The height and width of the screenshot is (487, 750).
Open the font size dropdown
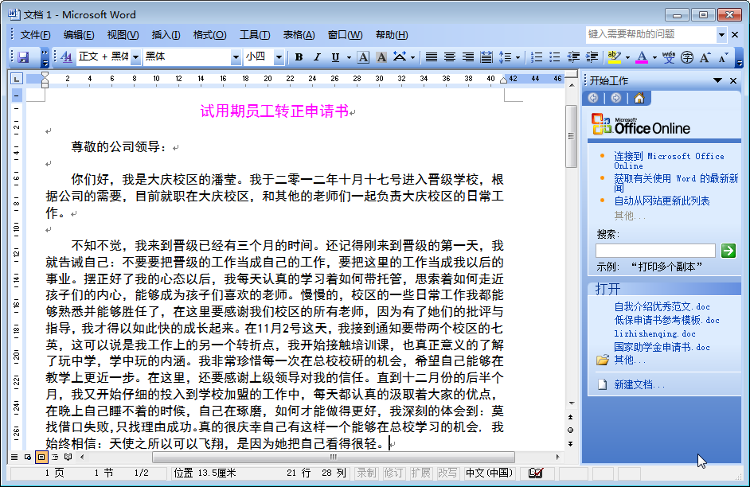pos(279,57)
